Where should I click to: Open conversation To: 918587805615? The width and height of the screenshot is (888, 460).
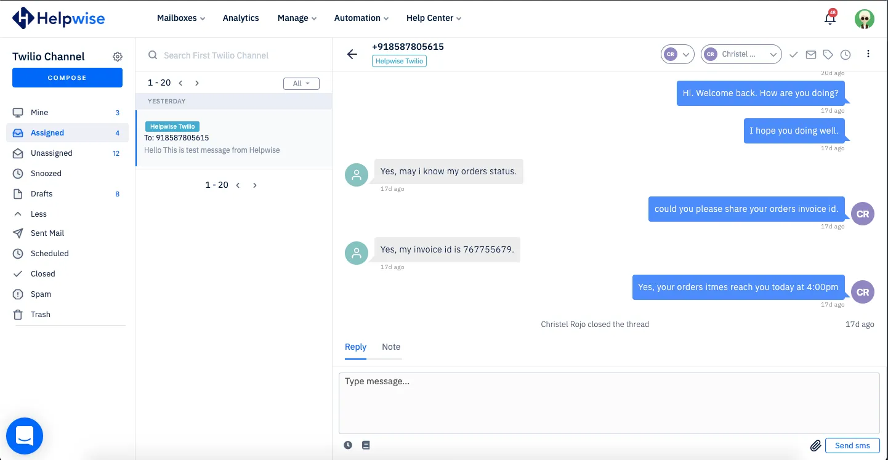[x=234, y=139]
